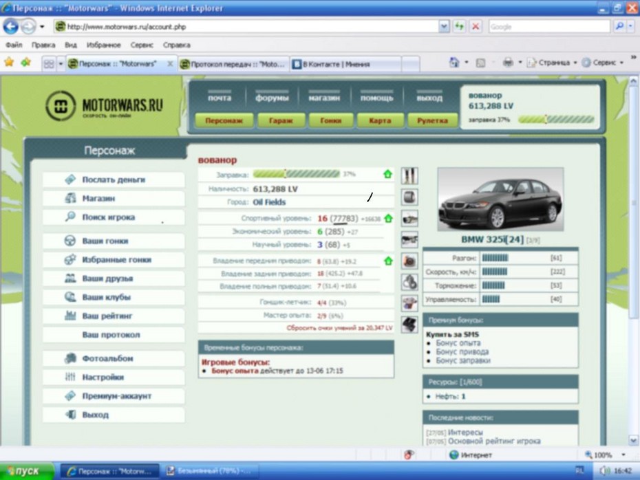
Task: Open recent pages dropdown next to Forward
Action: pos(42,27)
